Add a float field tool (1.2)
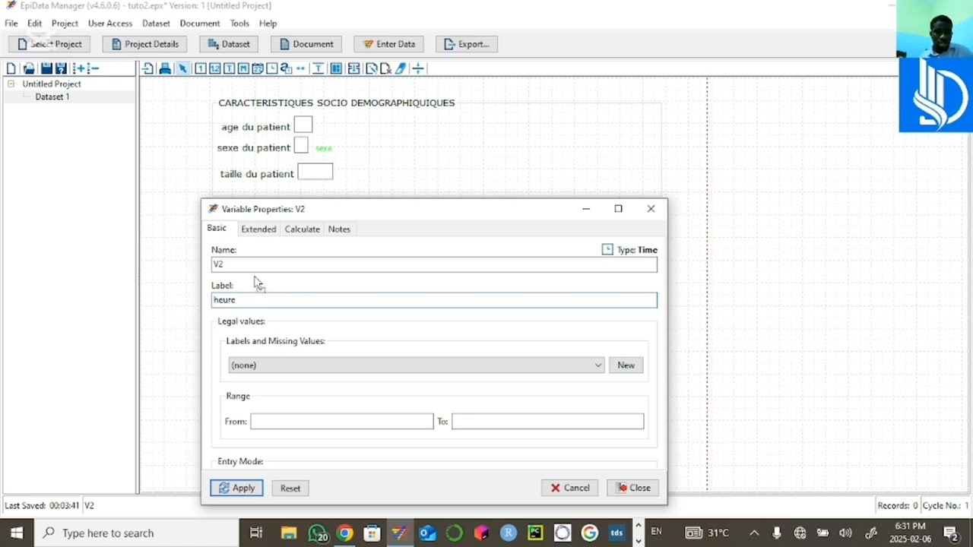This screenshot has height=547, width=973. 215,68
